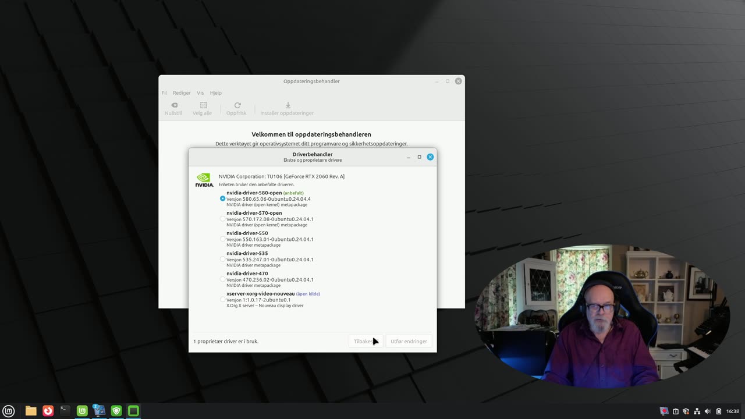Click "1 proprietær driver er i bruk." status
The image size is (745, 419).
(226, 341)
